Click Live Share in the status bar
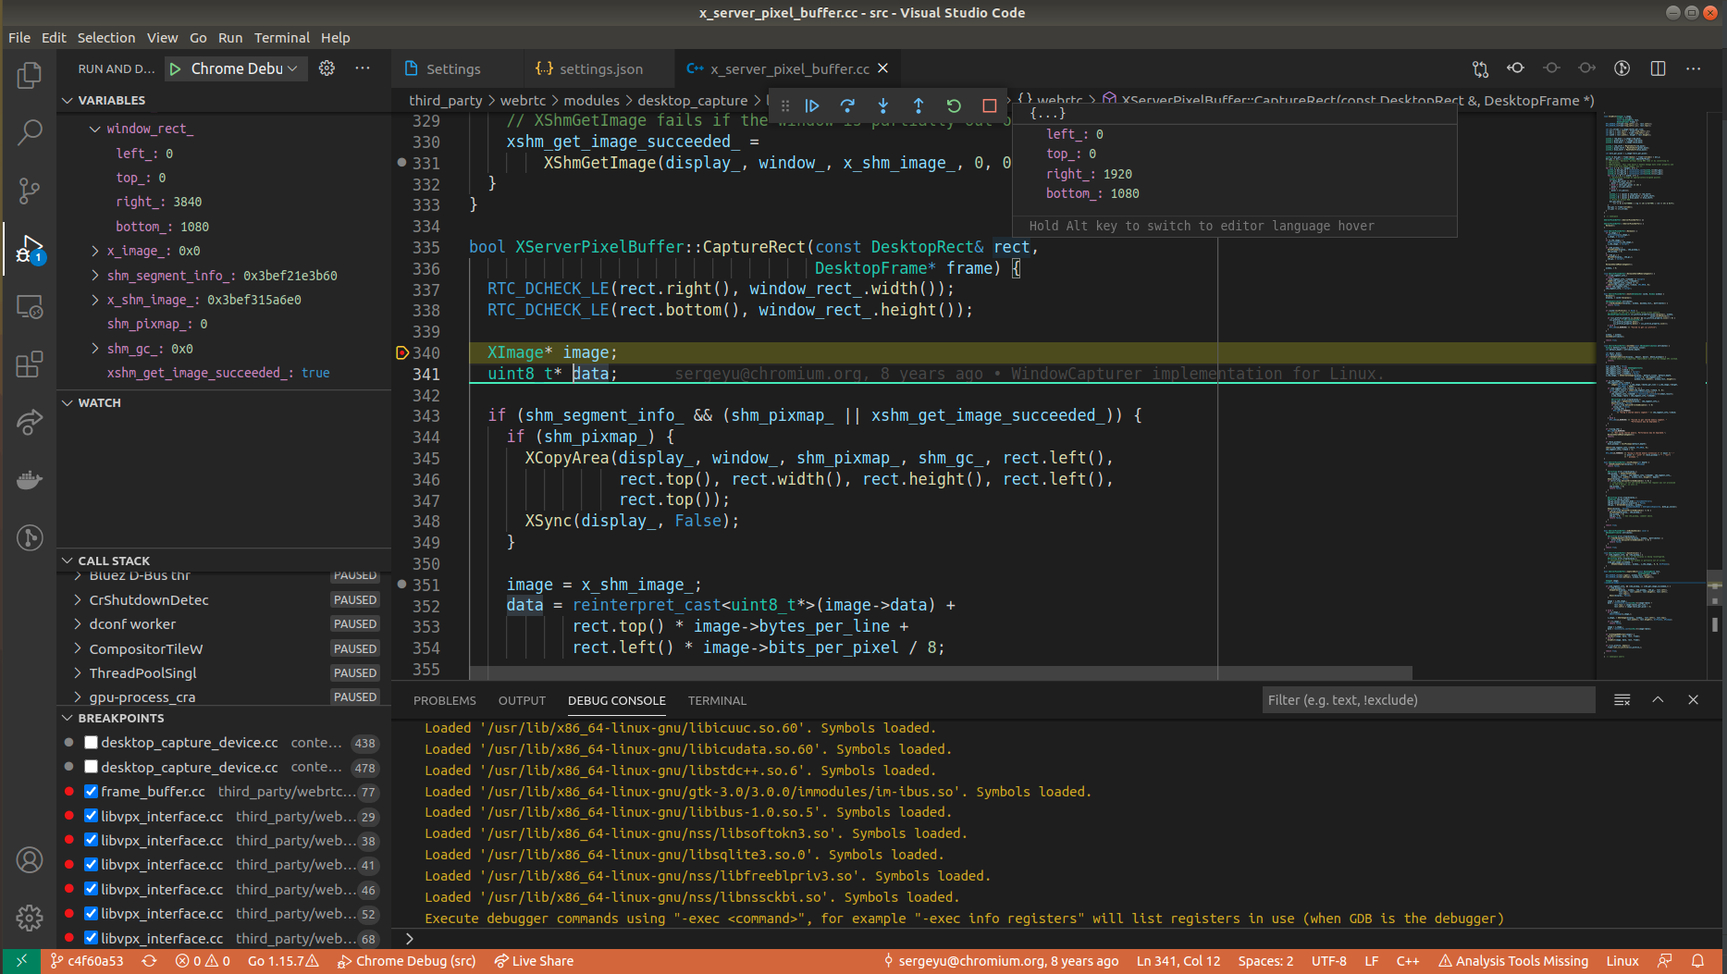Screen dimensions: 1727x974 point(534,961)
